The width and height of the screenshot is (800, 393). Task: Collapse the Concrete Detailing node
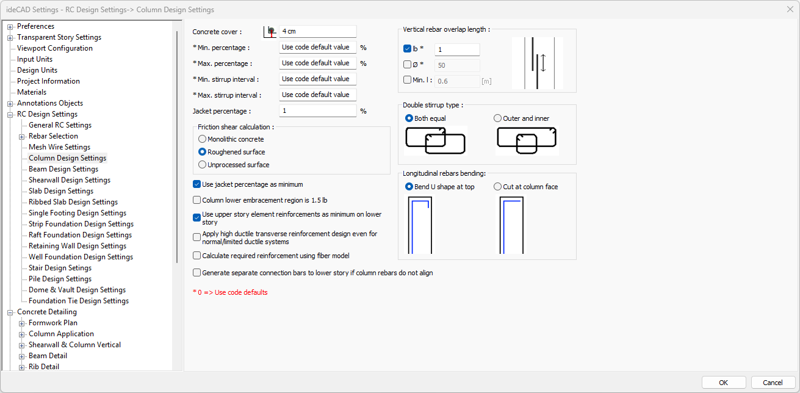tap(10, 312)
